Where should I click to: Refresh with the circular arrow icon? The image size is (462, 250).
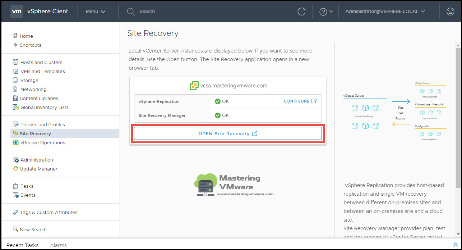[x=302, y=12]
